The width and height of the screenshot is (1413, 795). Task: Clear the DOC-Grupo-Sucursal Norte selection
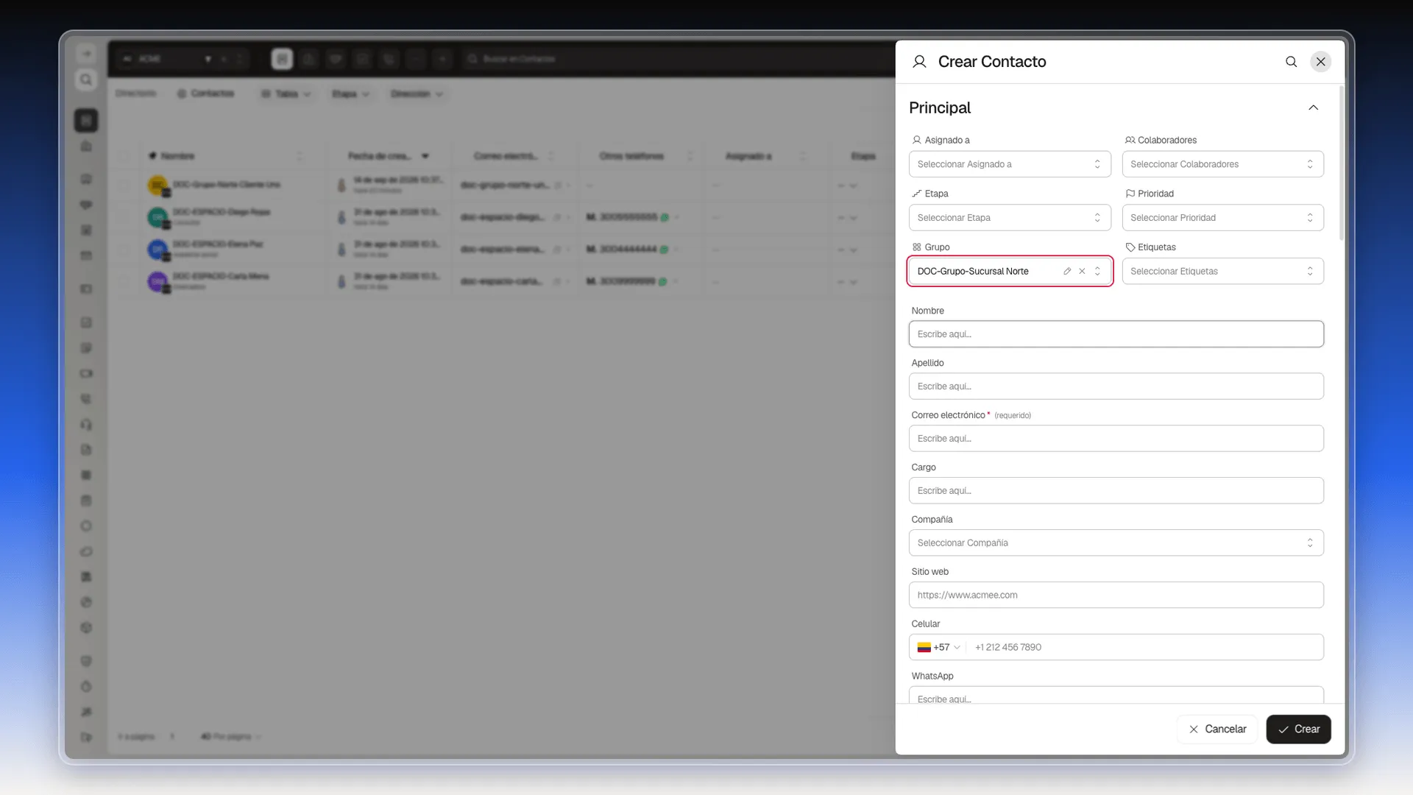point(1082,271)
